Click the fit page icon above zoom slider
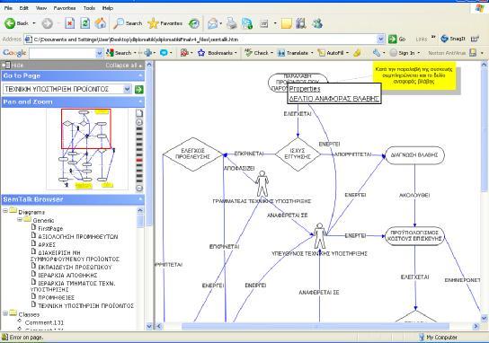Screen dimensions: 489x343 139,113
